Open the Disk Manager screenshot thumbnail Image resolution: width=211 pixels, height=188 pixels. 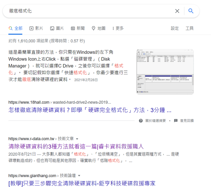coord(165,72)
